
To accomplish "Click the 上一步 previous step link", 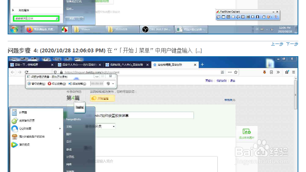I will (x=277, y=44).
